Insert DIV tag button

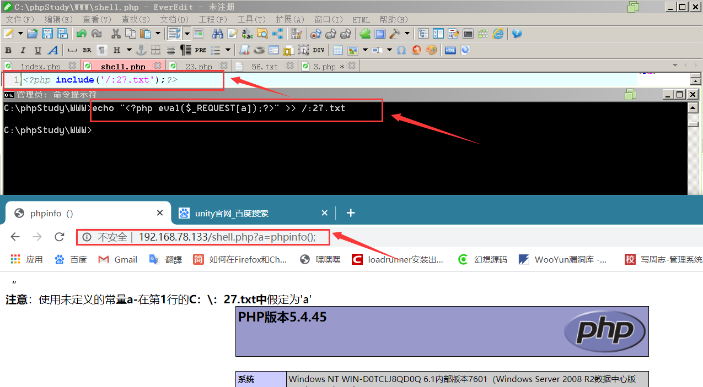[319, 50]
